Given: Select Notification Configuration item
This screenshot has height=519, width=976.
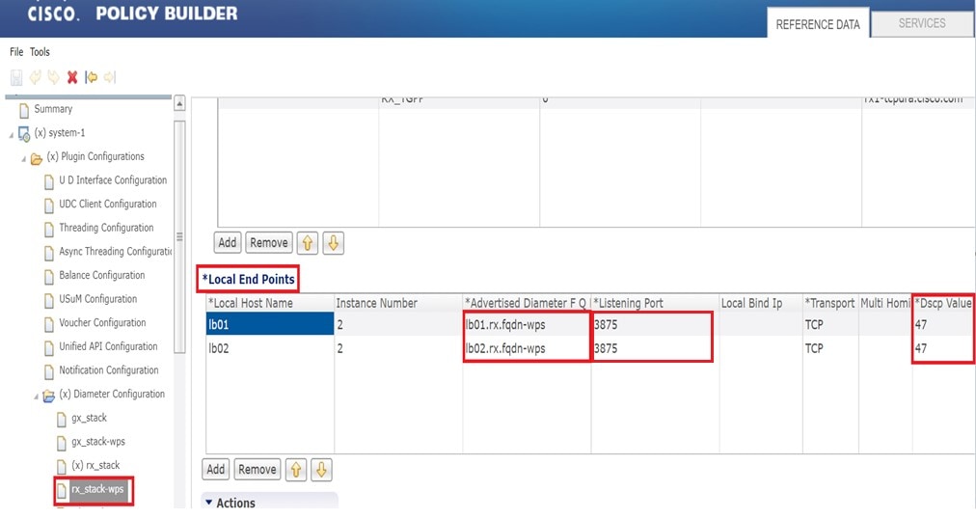Looking at the screenshot, I should (x=108, y=370).
